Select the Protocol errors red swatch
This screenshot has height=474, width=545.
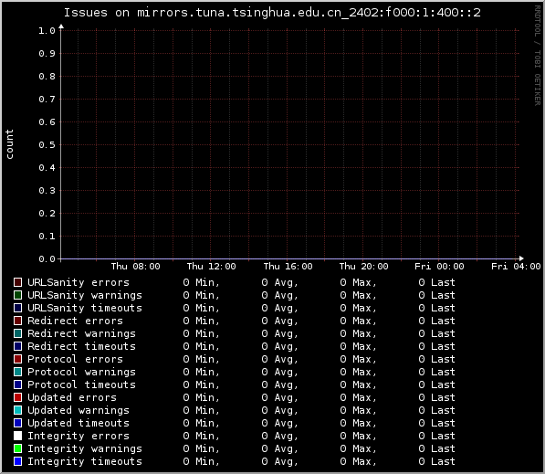click(x=17, y=359)
